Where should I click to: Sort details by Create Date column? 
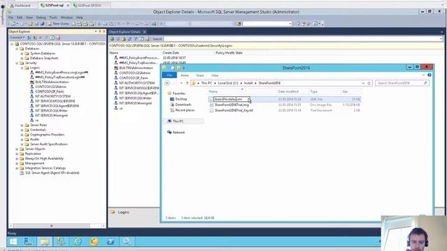170,53
